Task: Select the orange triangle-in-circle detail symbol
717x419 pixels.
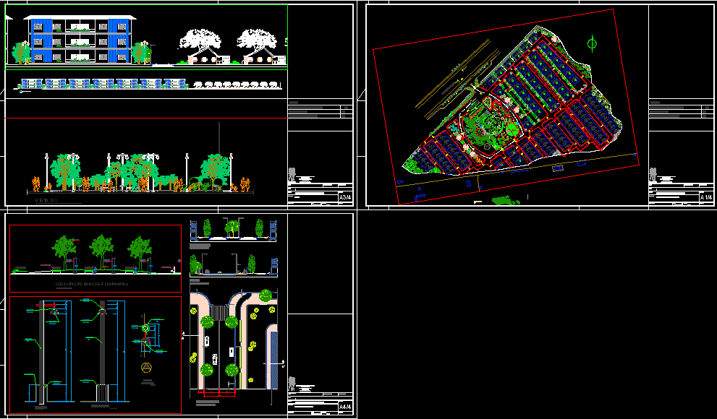Action: pos(147,368)
